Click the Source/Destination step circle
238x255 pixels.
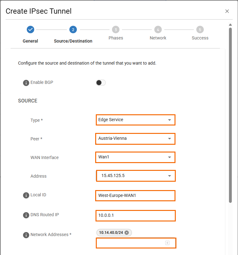[x=73, y=30]
